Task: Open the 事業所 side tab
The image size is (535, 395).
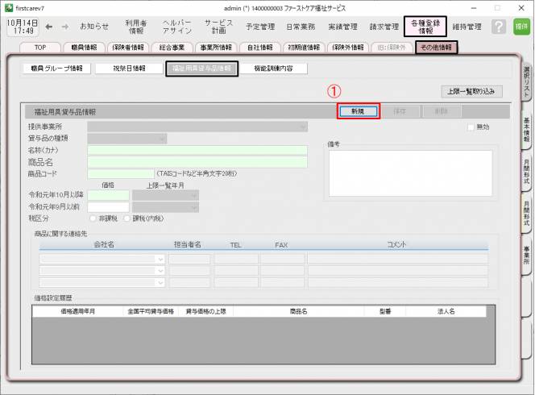Action: pos(527,257)
